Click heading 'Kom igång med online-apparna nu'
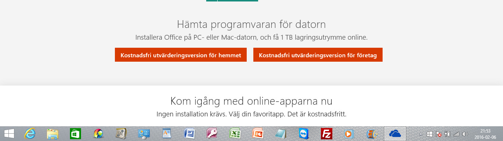The height and width of the screenshot is (141, 503). tap(251, 101)
